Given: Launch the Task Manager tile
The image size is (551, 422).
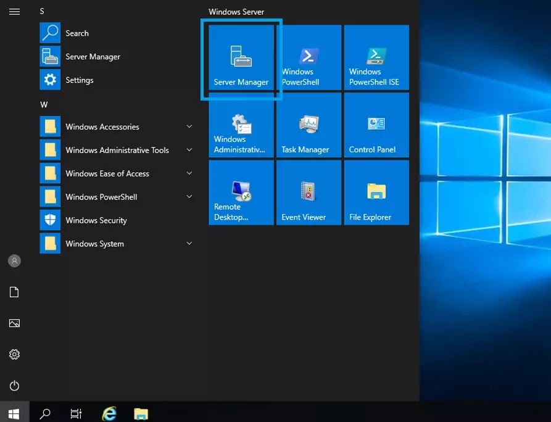Looking at the screenshot, I should click(x=309, y=125).
